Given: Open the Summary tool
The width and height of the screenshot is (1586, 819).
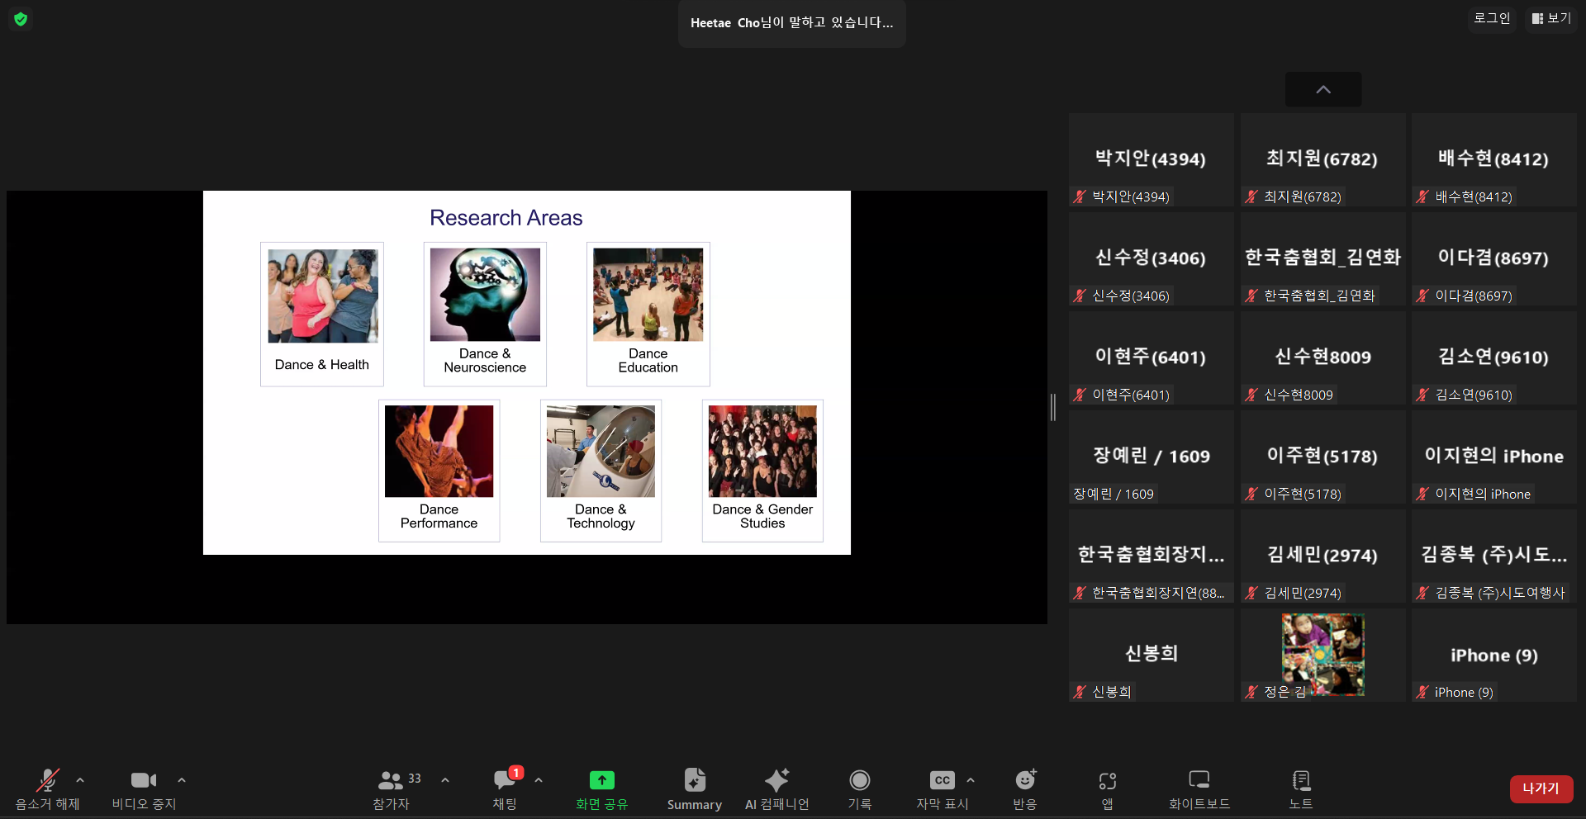Looking at the screenshot, I should [x=695, y=789].
